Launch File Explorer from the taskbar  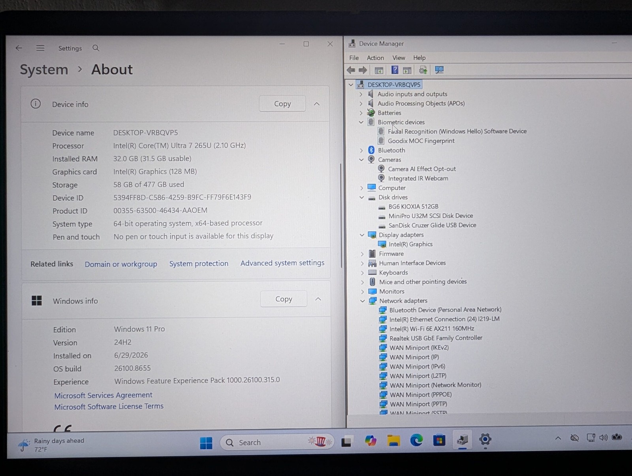click(393, 440)
